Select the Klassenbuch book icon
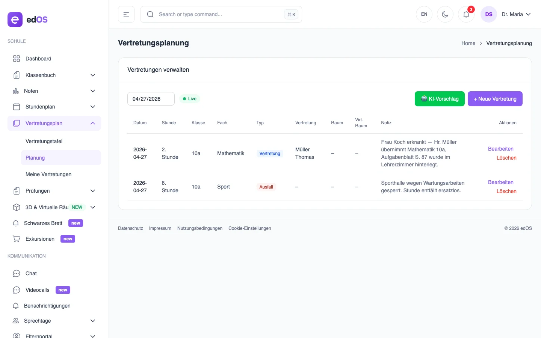541x338 pixels. click(x=16, y=75)
